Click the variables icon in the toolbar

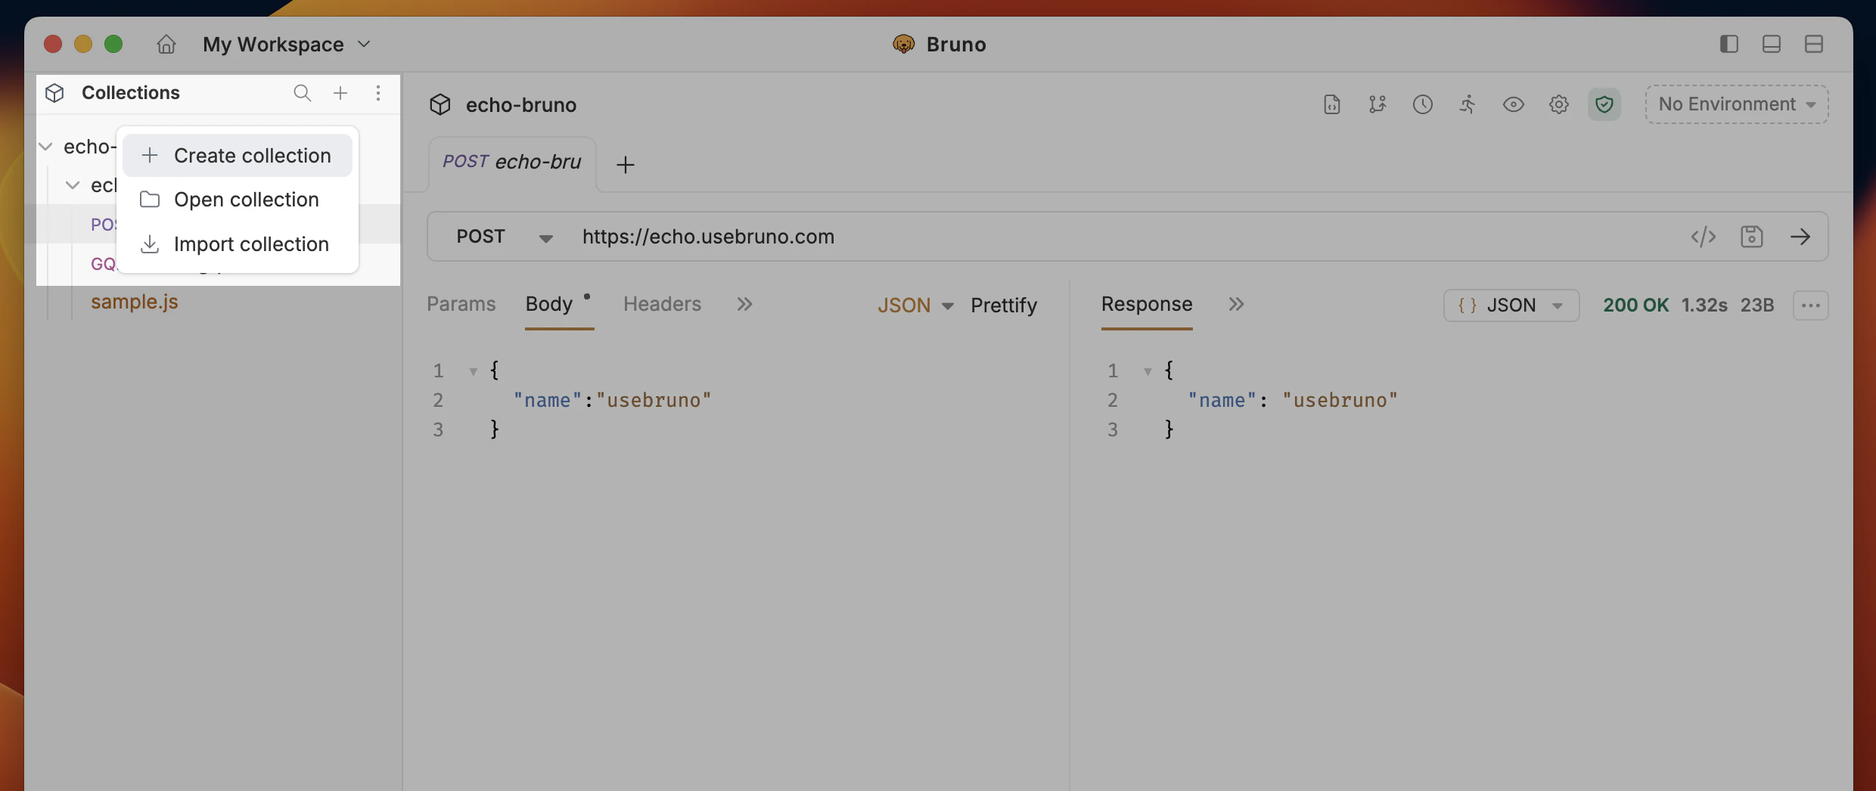tap(1377, 104)
